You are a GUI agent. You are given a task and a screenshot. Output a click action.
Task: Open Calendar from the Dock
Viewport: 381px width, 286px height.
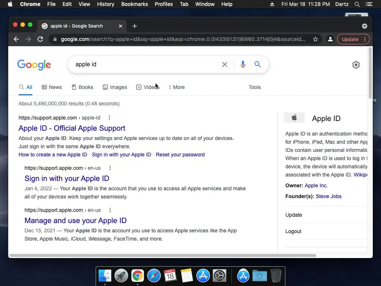pyautogui.click(x=170, y=276)
